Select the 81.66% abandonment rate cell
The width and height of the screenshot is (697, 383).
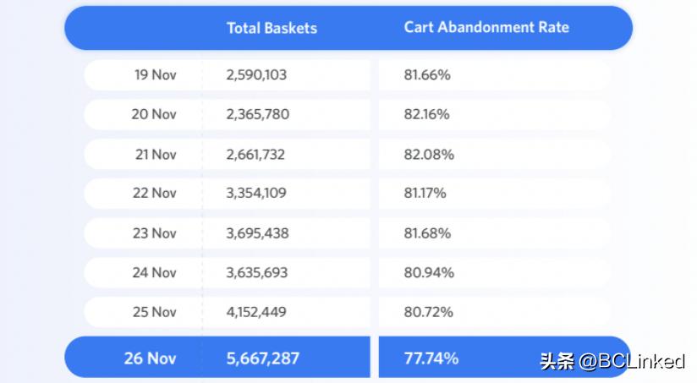(426, 74)
